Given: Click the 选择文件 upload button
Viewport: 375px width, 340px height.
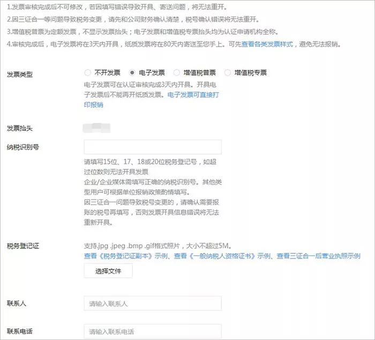Looking at the screenshot, I should click(108, 271).
